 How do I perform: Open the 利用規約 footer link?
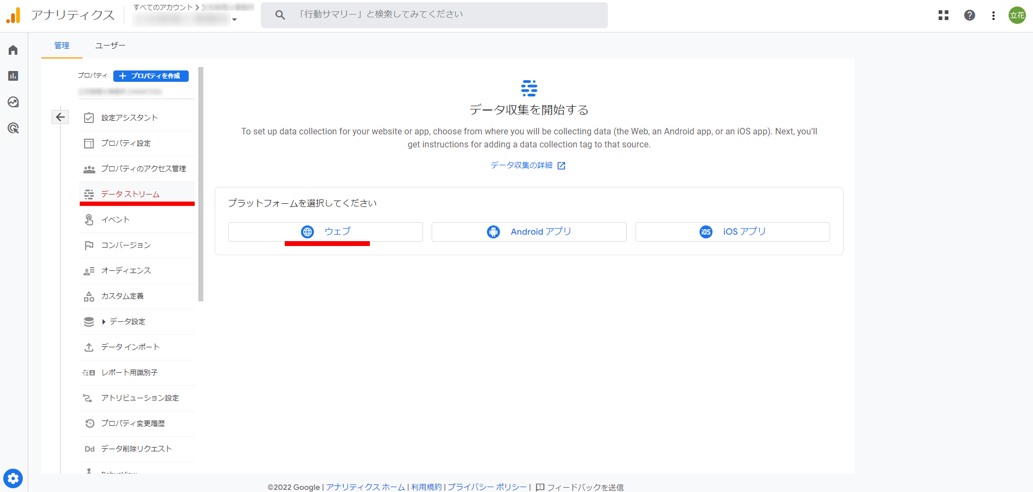426,487
